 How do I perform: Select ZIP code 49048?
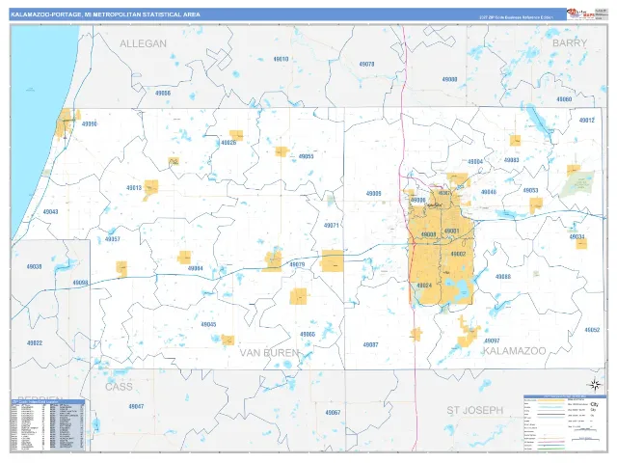pyautogui.click(x=489, y=192)
